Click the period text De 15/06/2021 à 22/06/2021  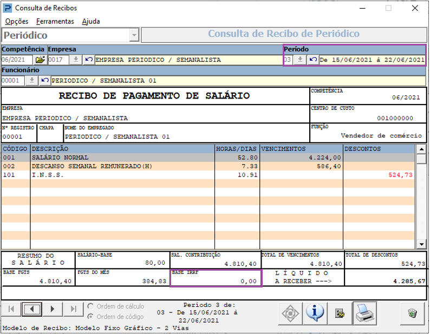372,60
